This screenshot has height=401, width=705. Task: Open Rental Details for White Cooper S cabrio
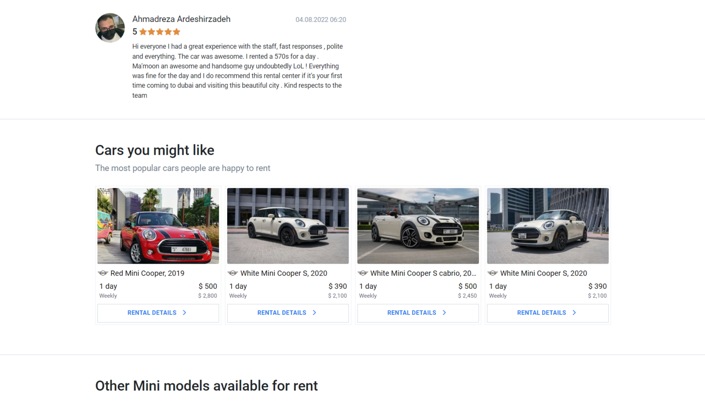418,313
